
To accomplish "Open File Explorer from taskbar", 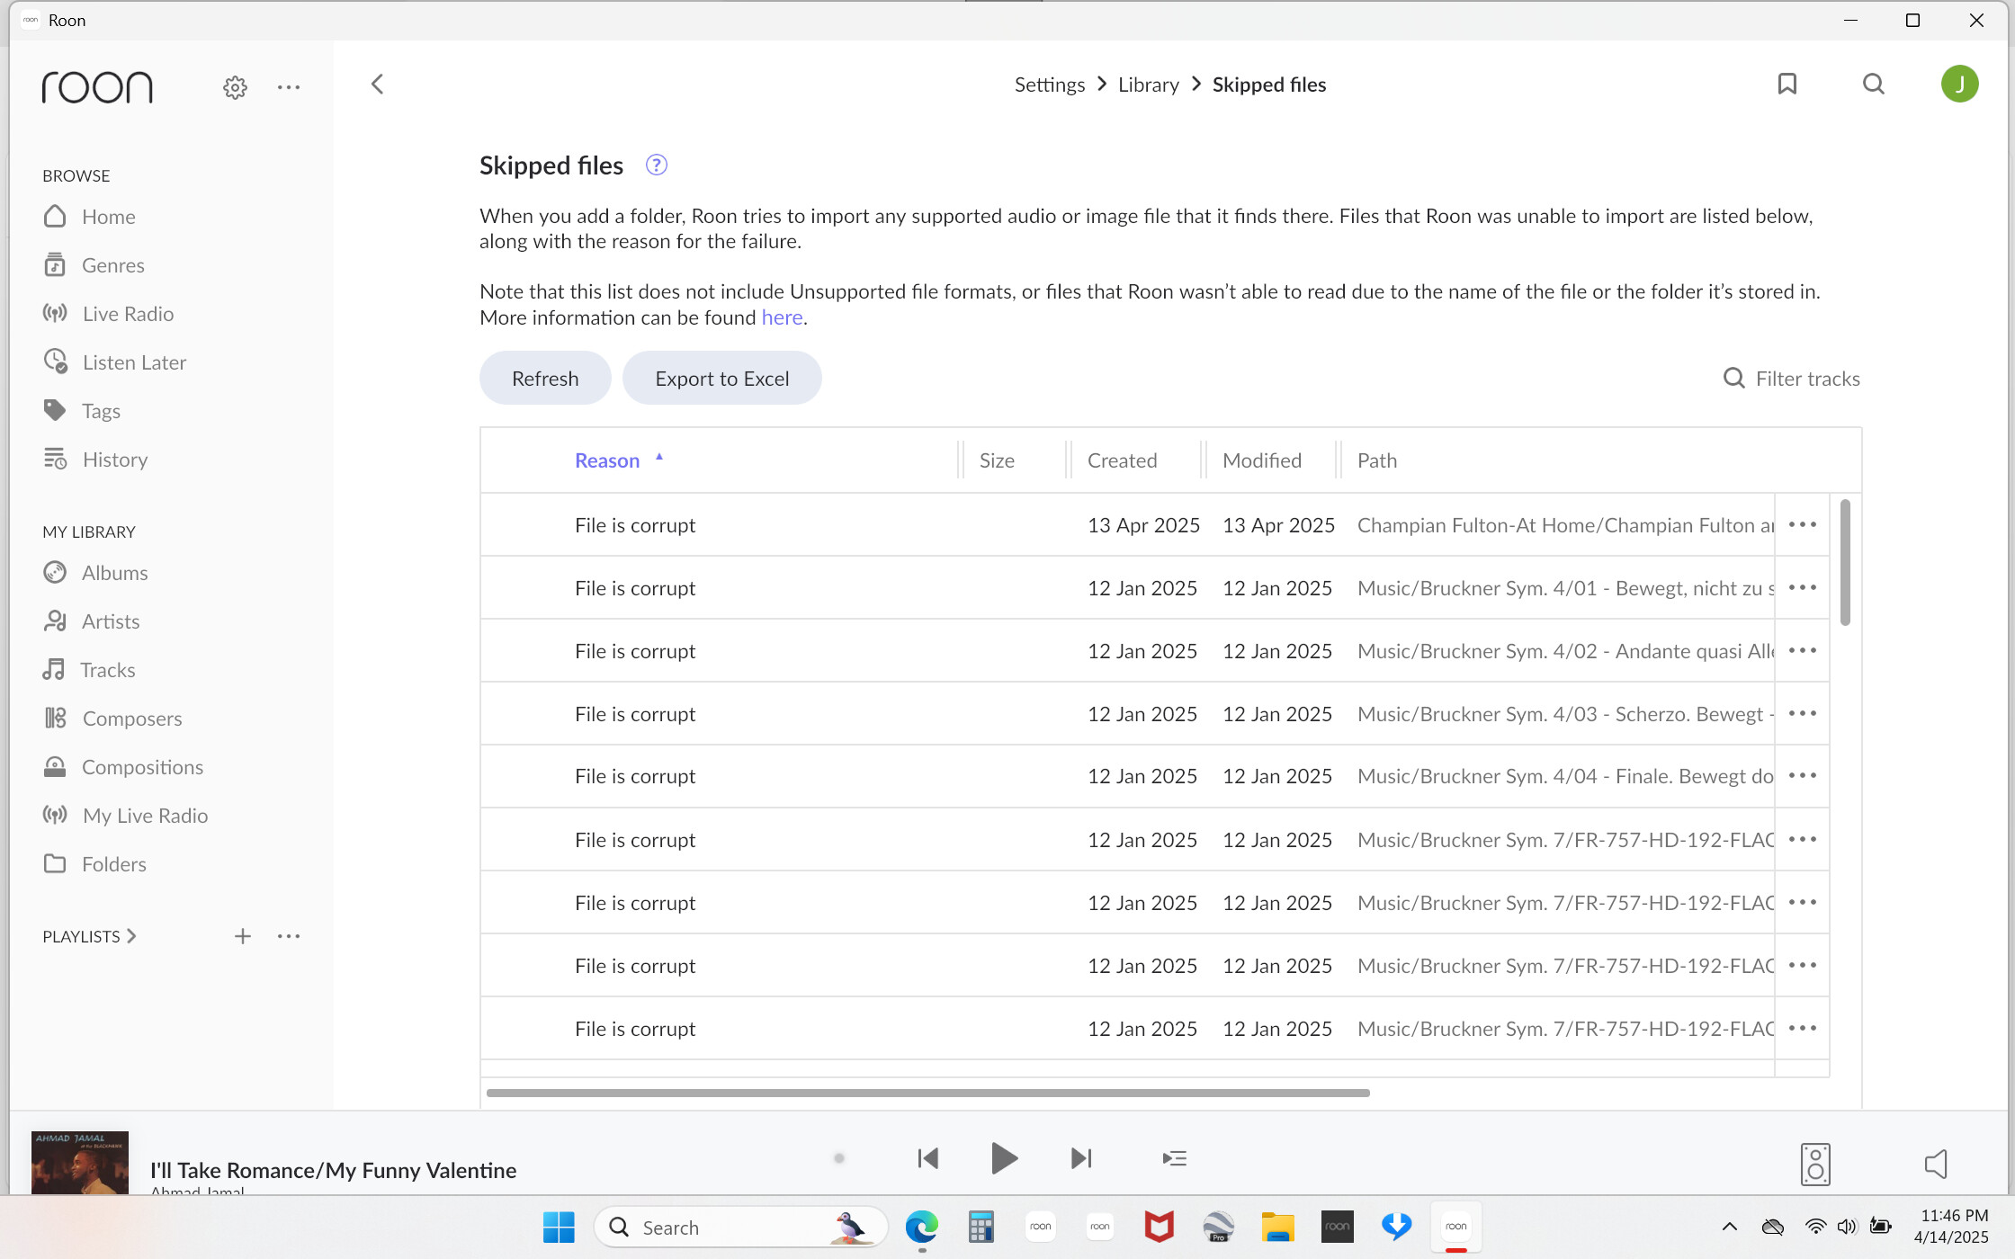I will (1277, 1227).
